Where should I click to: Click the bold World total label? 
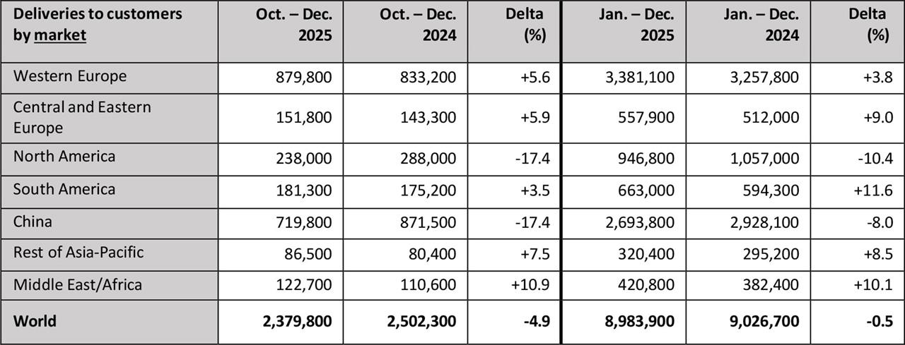pos(35,321)
